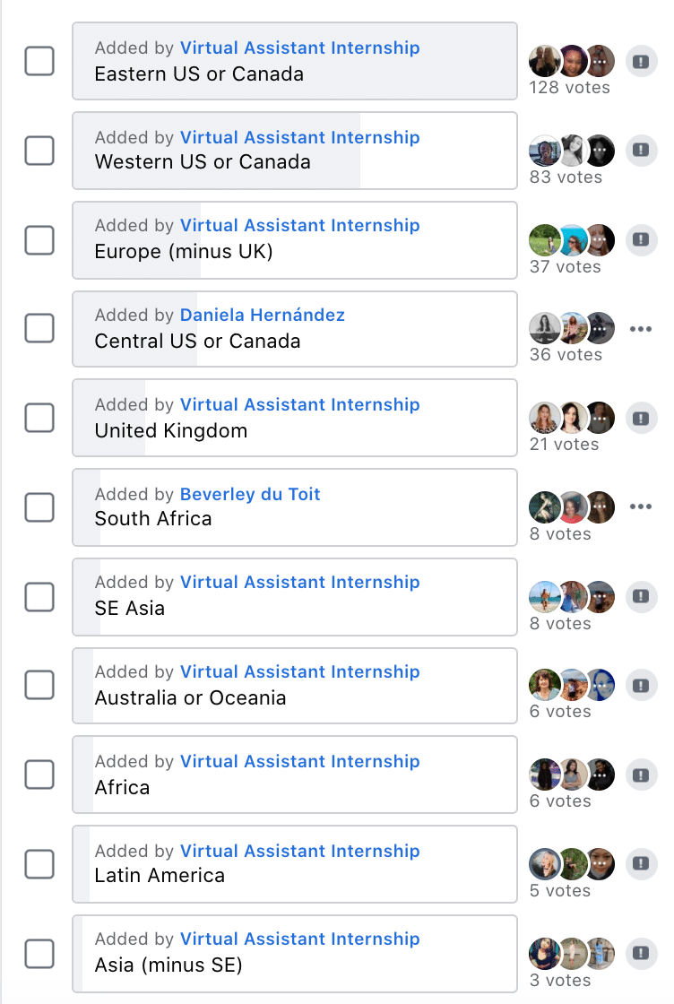Click the report icon beside United Kingdom

642,418
